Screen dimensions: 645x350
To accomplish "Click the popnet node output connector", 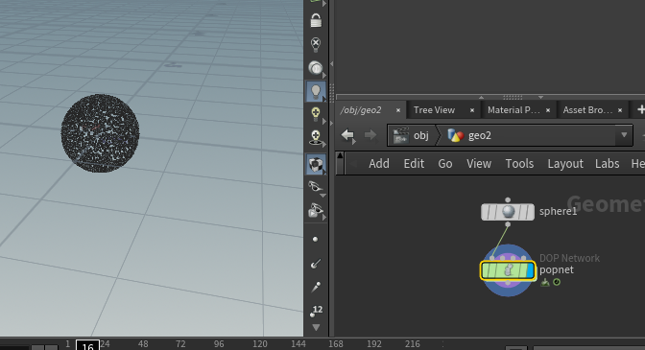I will [x=508, y=283].
